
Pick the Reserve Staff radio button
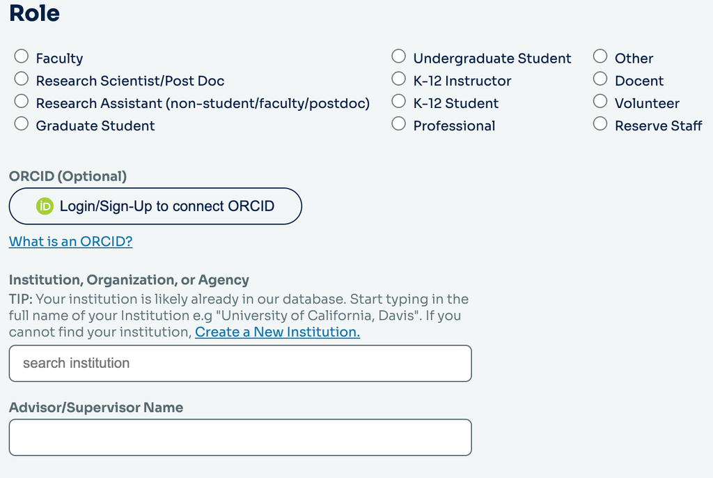coord(600,123)
